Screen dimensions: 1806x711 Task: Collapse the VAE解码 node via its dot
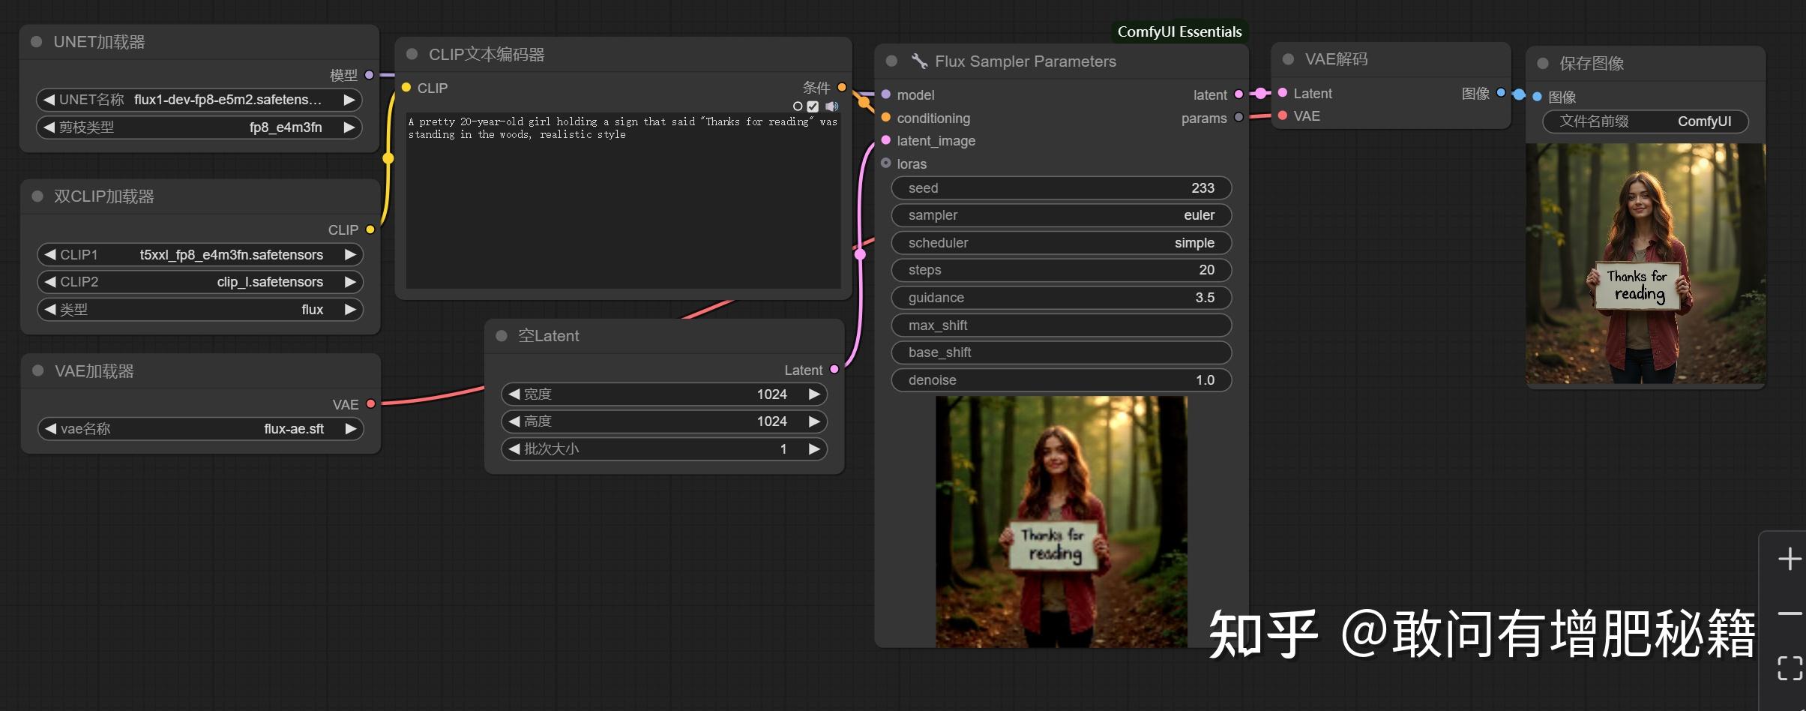(x=1288, y=59)
